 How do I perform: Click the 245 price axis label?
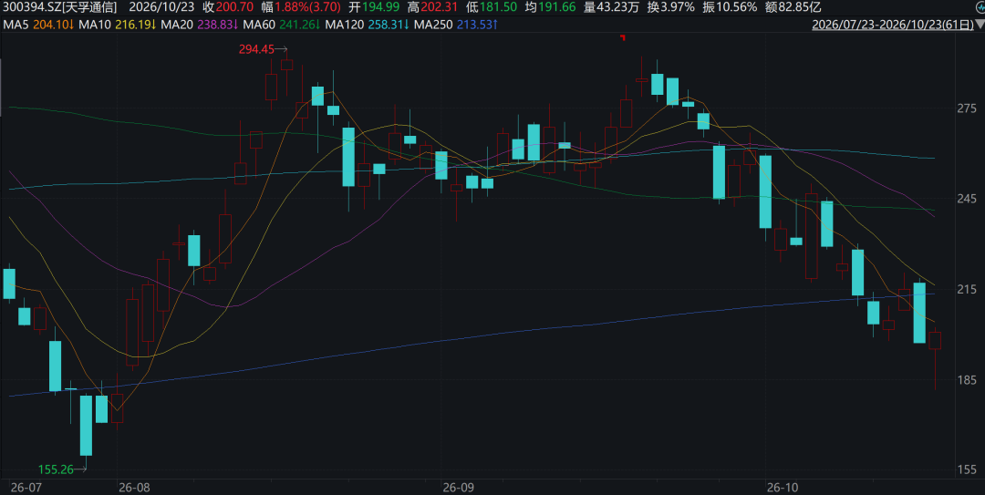click(x=967, y=199)
